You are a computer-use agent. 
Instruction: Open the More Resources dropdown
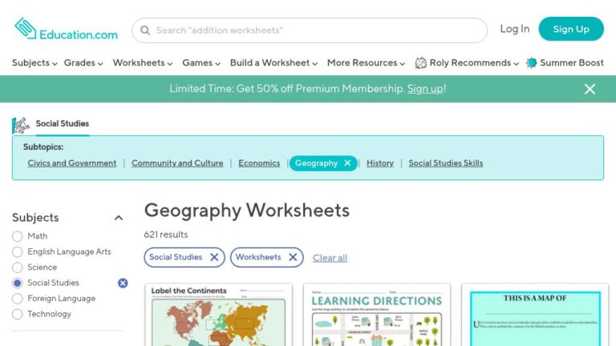point(366,62)
